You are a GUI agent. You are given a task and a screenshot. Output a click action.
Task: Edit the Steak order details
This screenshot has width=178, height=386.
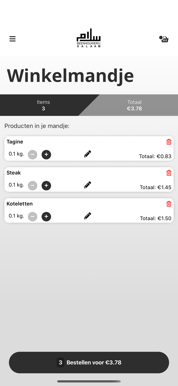tap(87, 185)
